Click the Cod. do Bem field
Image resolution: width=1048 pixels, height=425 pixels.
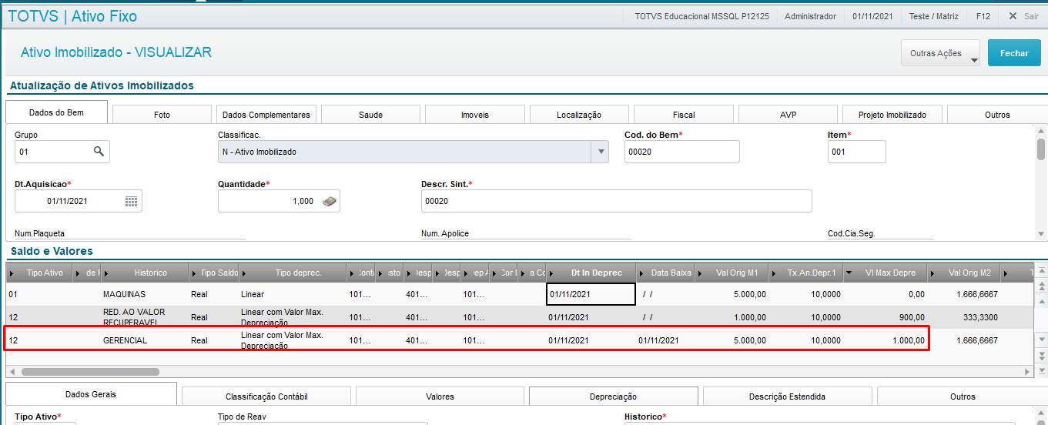coord(681,152)
